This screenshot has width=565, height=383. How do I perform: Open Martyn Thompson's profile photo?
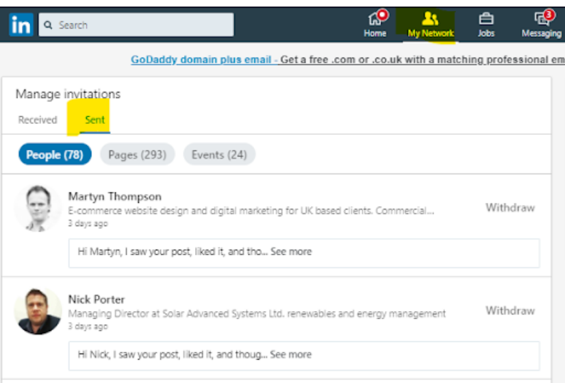click(38, 208)
